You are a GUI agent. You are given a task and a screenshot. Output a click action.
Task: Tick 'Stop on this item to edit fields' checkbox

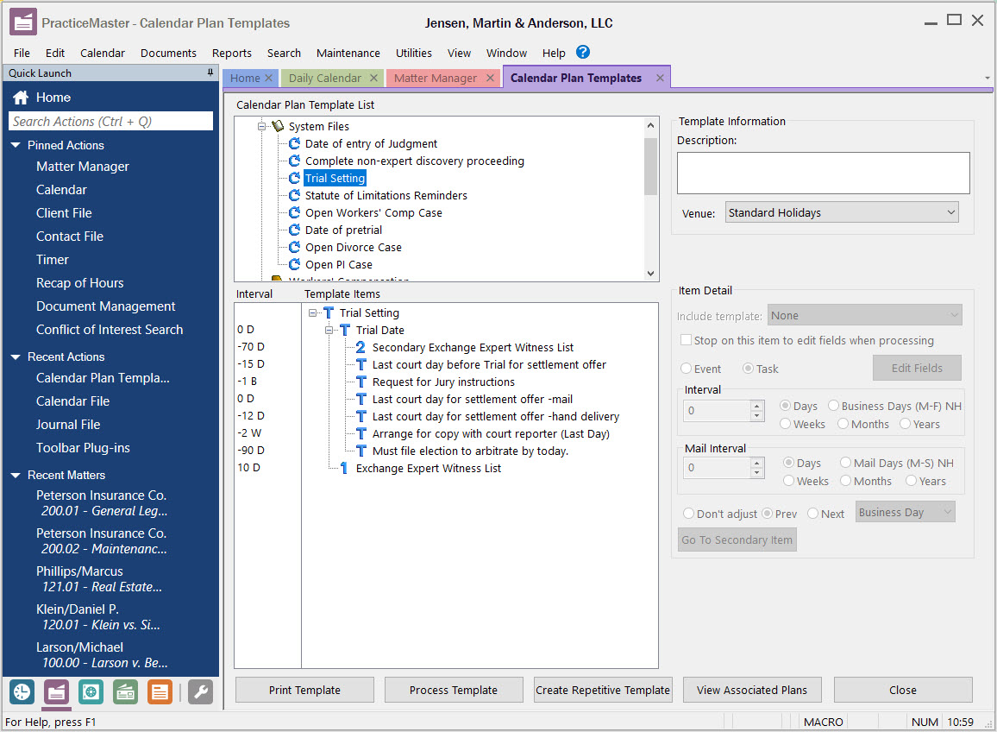click(x=686, y=340)
